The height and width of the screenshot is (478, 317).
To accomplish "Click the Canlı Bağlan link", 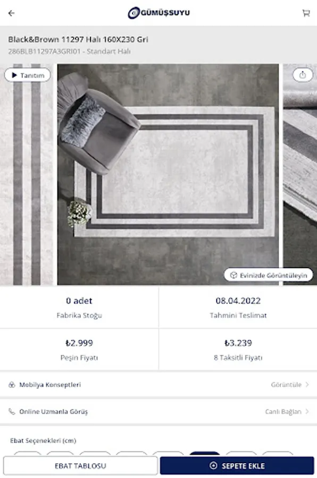I will pyautogui.click(x=283, y=412).
